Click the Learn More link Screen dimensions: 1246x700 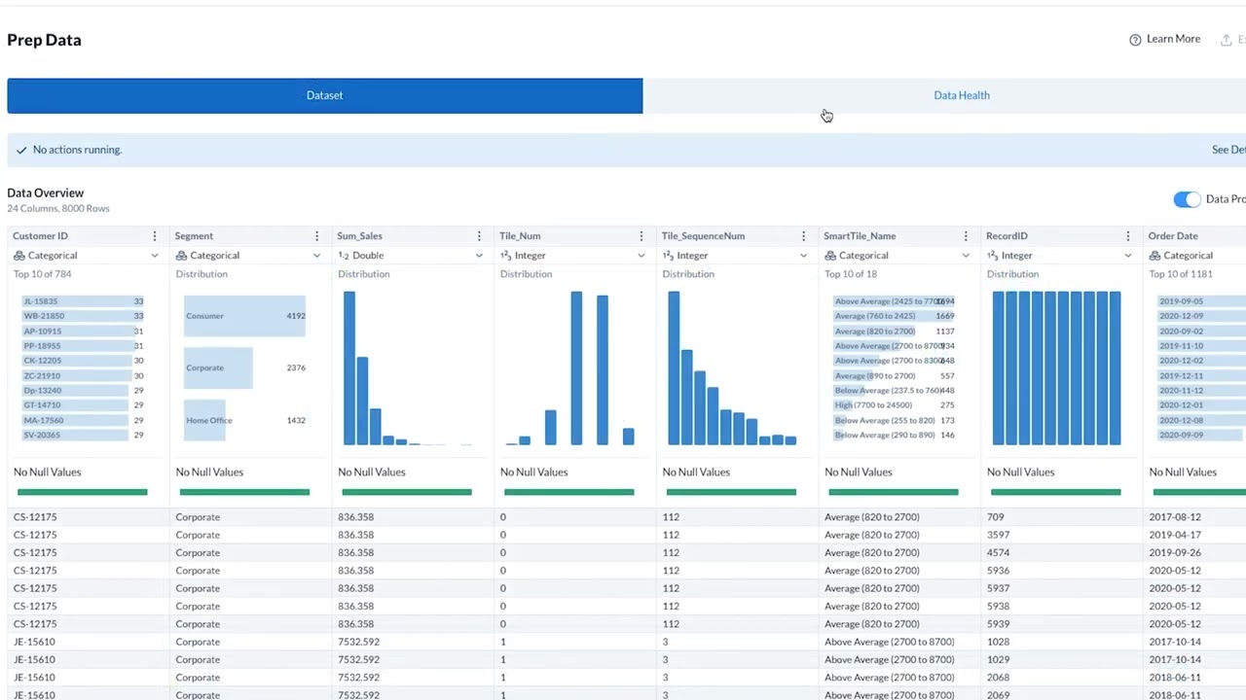[1173, 39]
